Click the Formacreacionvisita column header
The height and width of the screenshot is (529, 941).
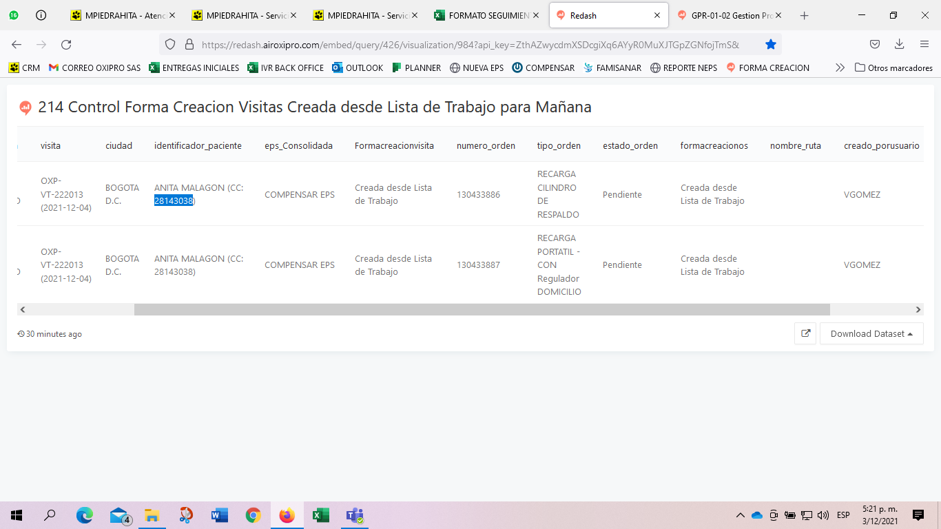coord(394,145)
